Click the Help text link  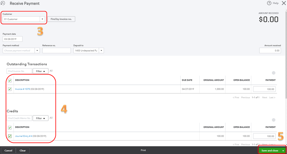(276, 3)
